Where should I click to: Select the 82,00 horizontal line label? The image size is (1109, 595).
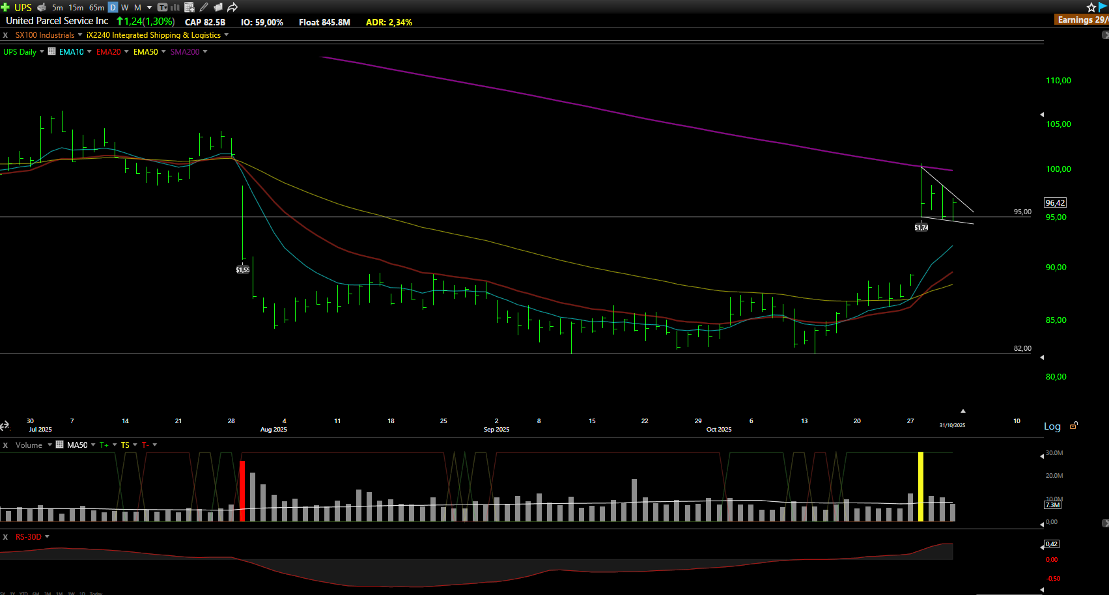[x=1022, y=348]
